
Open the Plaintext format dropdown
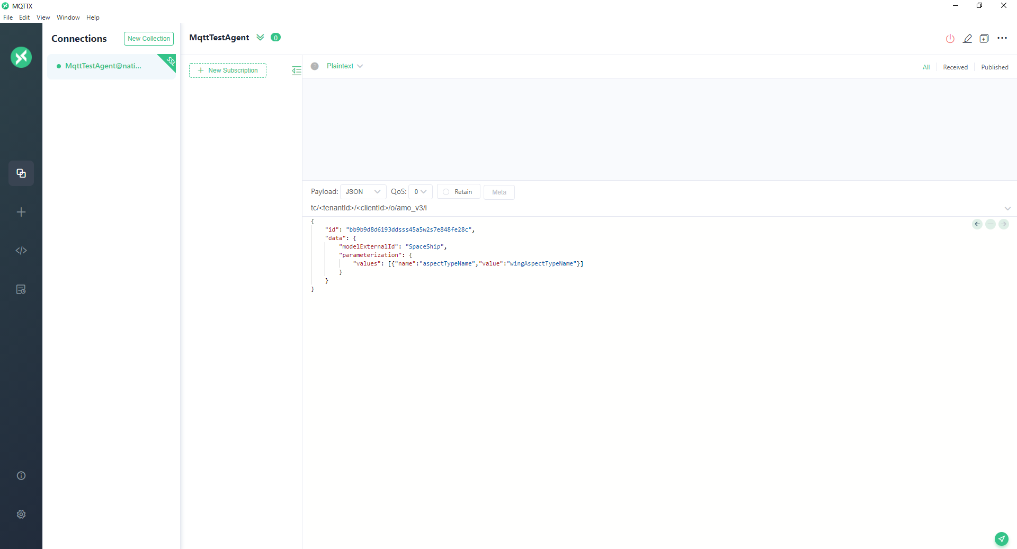click(345, 66)
